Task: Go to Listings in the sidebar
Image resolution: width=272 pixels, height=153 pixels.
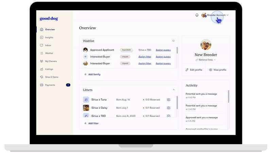Action: [49, 69]
